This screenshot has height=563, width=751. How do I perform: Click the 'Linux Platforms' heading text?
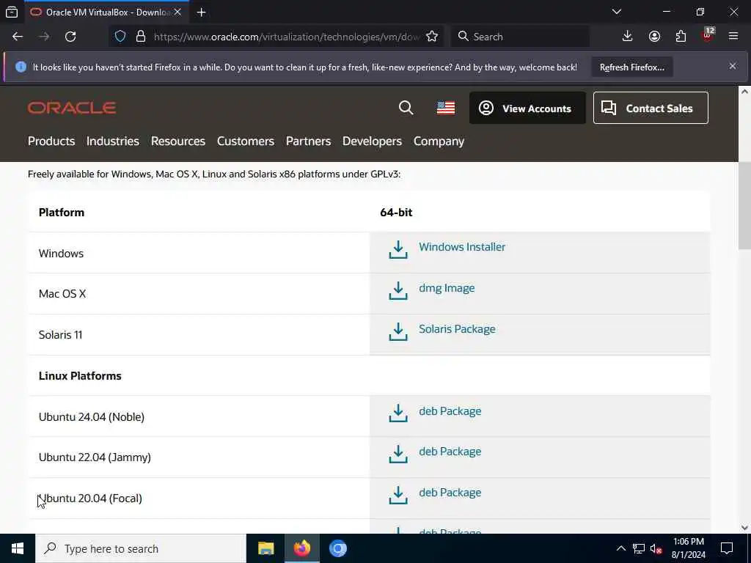[x=80, y=376]
